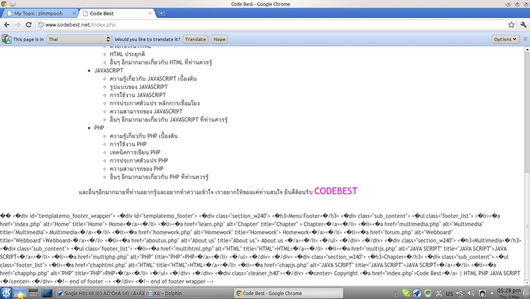530x299 pixels.
Task: Switch to the Single Hits 68 taskbar window
Action: coord(101,293)
